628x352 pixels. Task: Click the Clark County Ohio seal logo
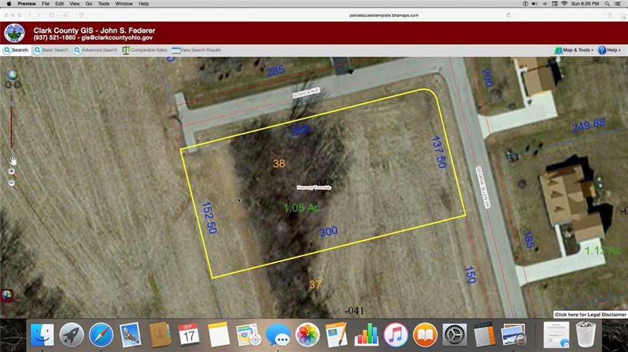click(15, 33)
